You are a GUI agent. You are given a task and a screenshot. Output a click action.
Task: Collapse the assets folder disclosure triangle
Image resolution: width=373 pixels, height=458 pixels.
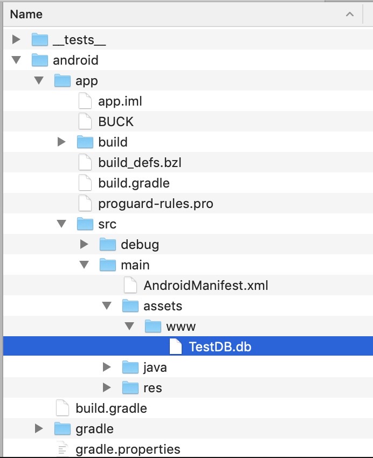(x=107, y=306)
